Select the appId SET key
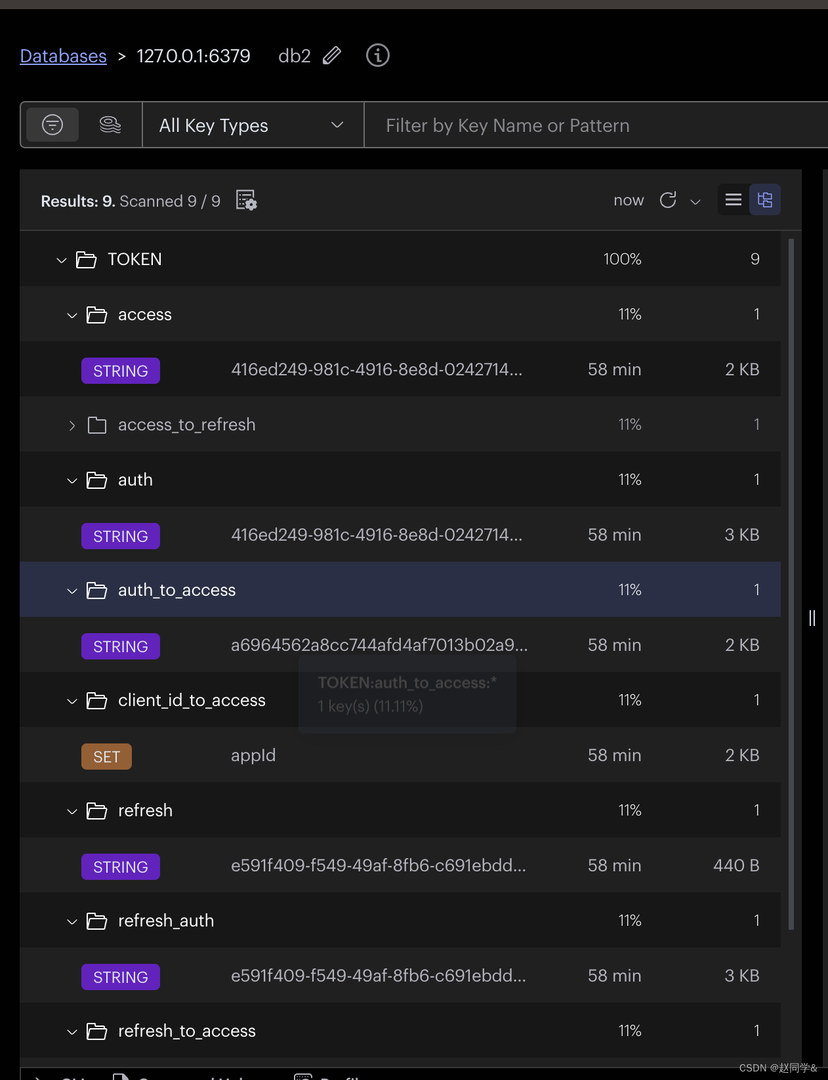828x1080 pixels. click(400, 755)
